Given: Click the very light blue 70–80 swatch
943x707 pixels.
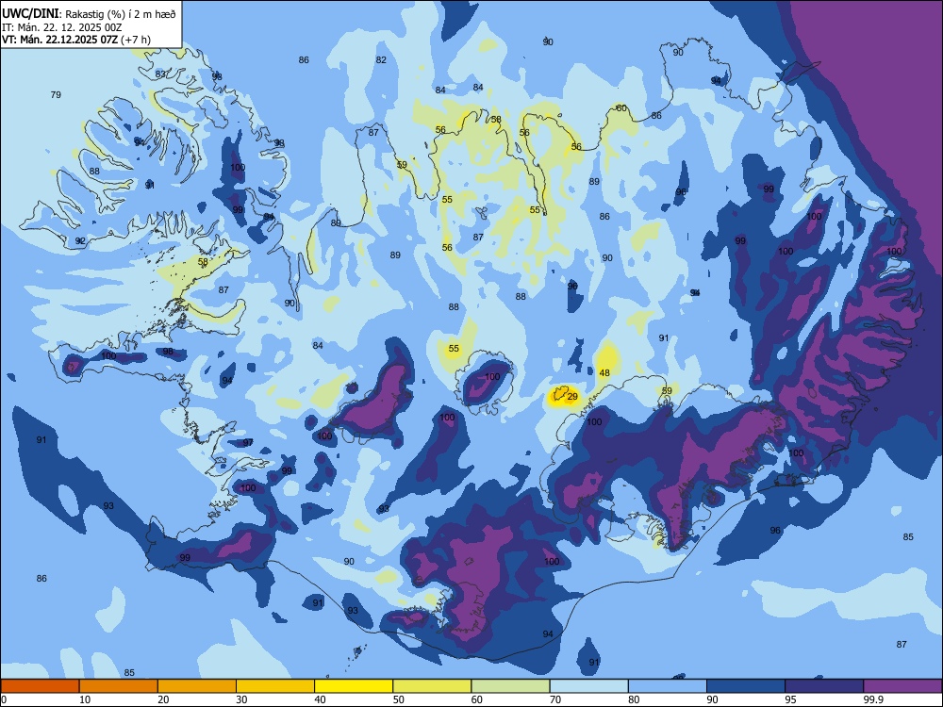Looking at the screenshot, I should click(x=589, y=686).
